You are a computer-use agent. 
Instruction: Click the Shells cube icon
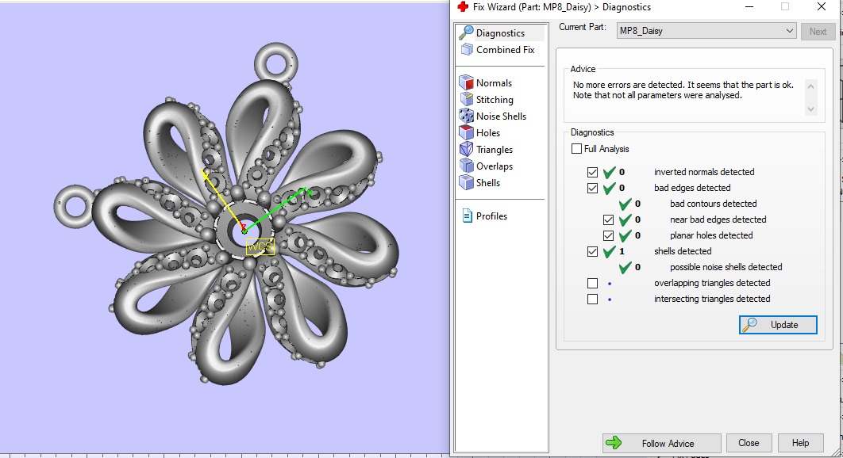click(x=466, y=182)
